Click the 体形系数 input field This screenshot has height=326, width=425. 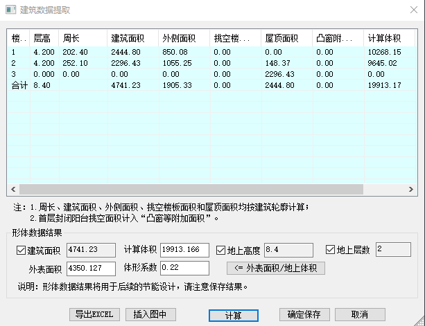(184, 268)
